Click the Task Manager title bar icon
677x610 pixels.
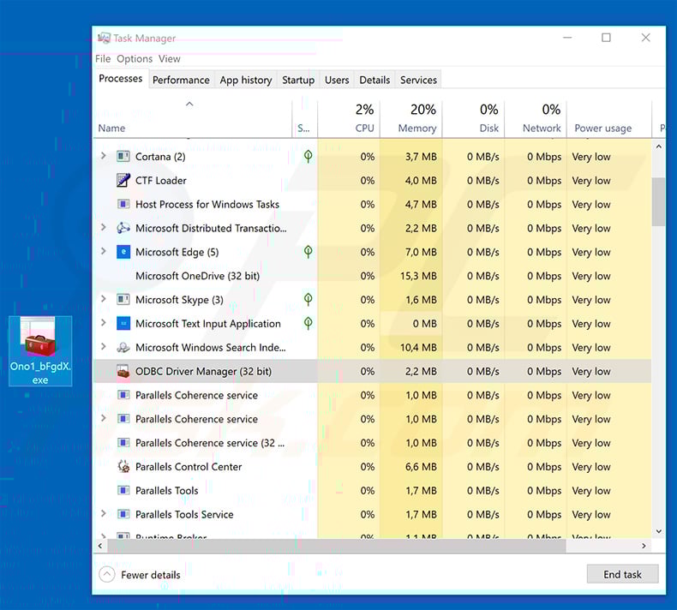click(x=104, y=38)
